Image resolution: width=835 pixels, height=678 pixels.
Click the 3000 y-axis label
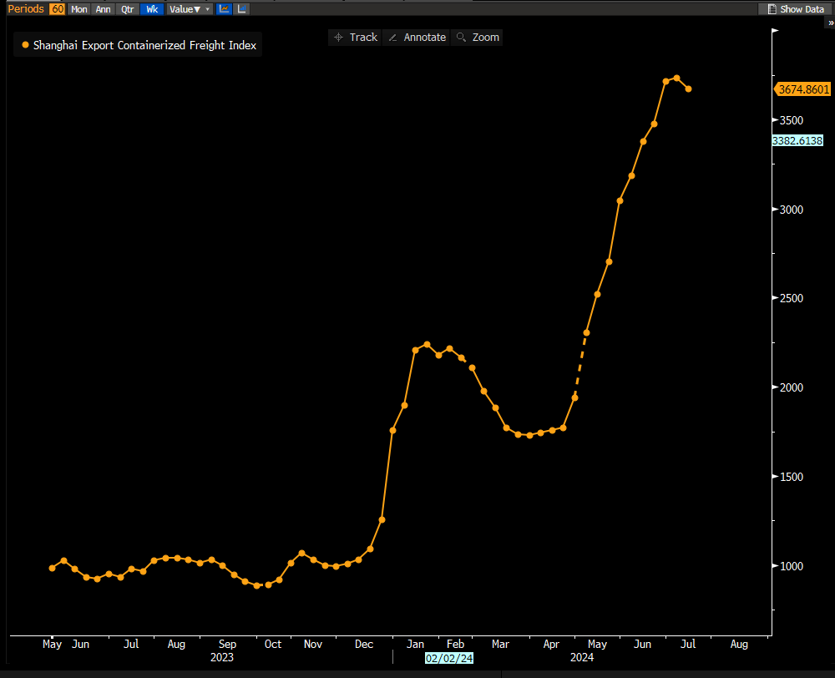(x=792, y=210)
